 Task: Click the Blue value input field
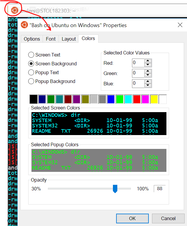138,84
